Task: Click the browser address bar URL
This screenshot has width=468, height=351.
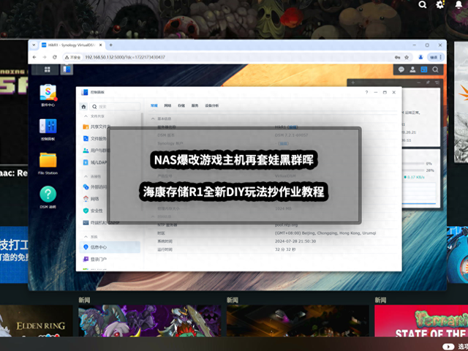Action: (x=125, y=57)
